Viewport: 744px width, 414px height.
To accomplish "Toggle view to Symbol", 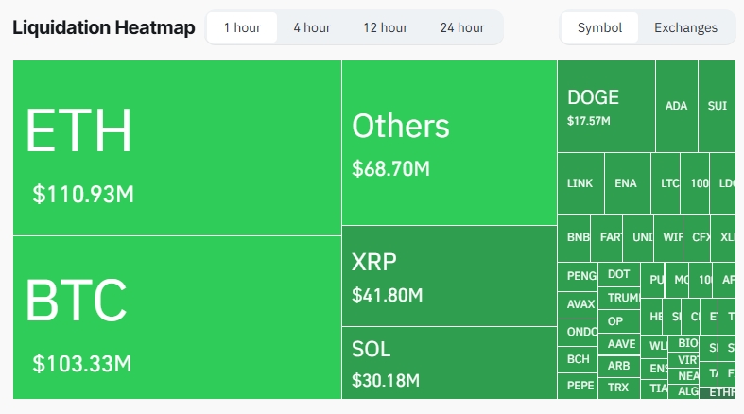I will [x=599, y=27].
